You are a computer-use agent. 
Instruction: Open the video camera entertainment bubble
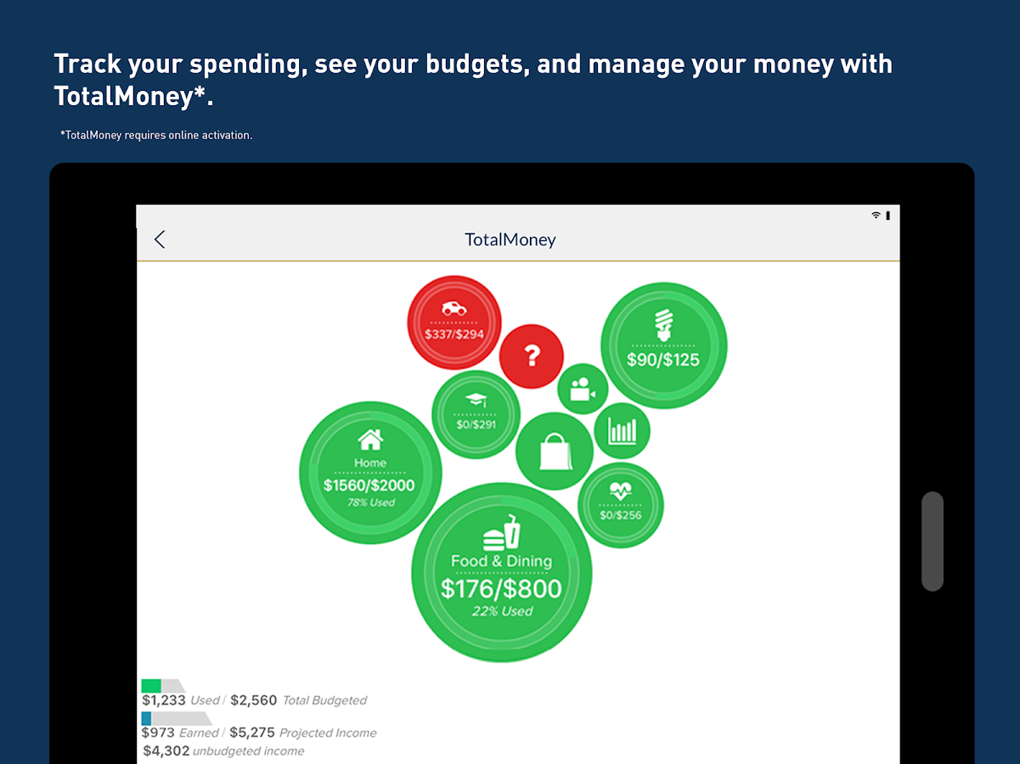point(583,389)
